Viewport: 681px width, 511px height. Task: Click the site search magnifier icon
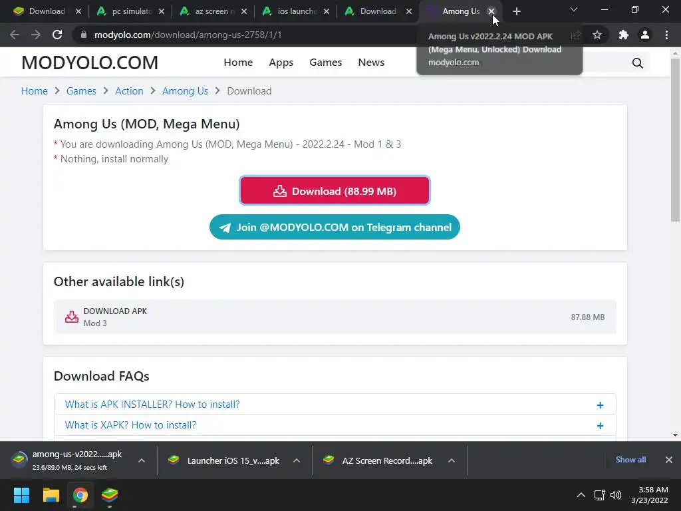638,63
